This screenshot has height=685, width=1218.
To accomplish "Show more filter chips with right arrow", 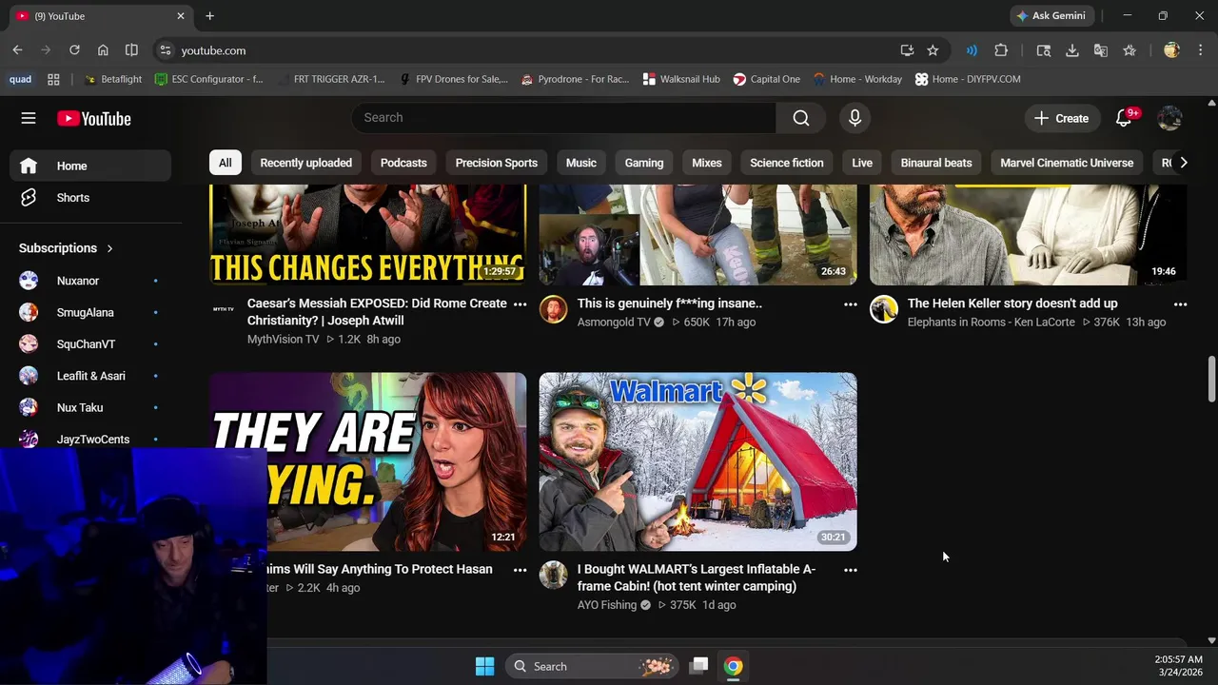I will [x=1183, y=163].
